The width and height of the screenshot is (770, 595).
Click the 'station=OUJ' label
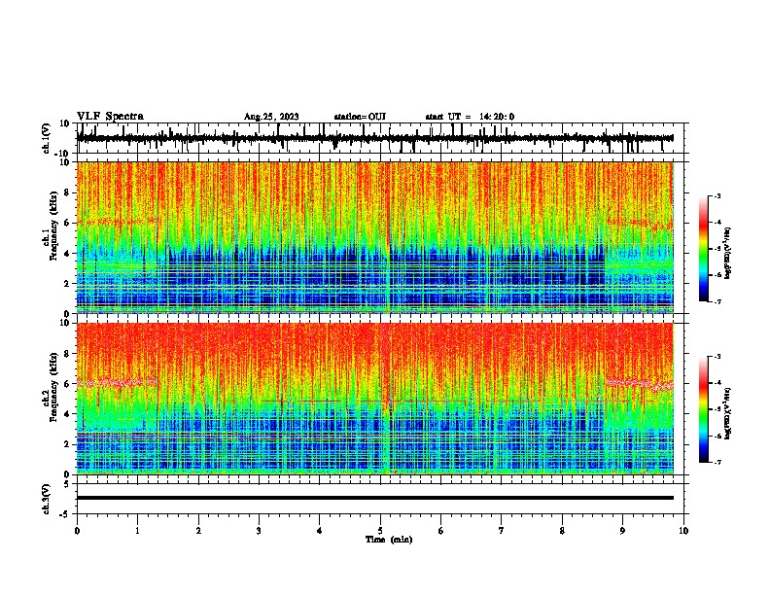[360, 117]
